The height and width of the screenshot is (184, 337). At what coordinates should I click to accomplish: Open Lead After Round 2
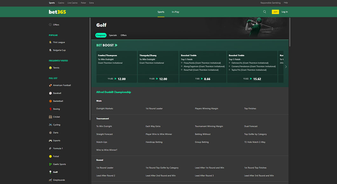coord(106,176)
